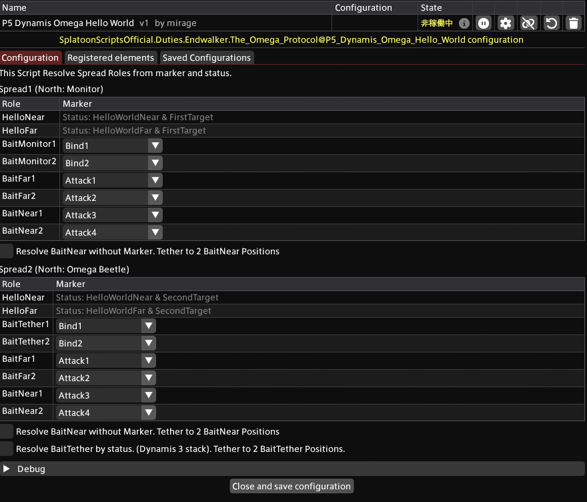Open Spread2 BaitFar1 Attack1 dropdown
The width and height of the screenshot is (587, 502).
(x=106, y=360)
